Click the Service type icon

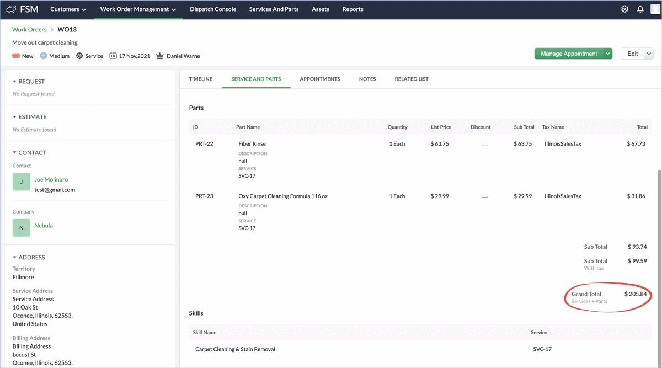79,56
